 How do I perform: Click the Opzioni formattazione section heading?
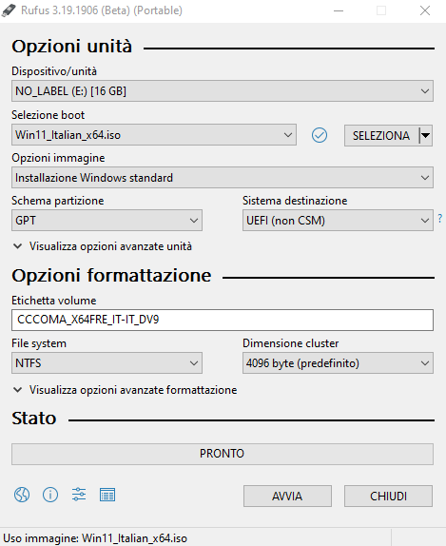(x=111, y=276)
